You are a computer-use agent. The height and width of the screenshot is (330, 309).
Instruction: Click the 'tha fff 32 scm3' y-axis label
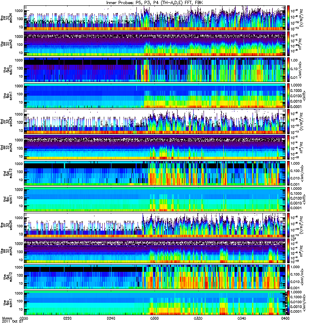tap(6, 44)
